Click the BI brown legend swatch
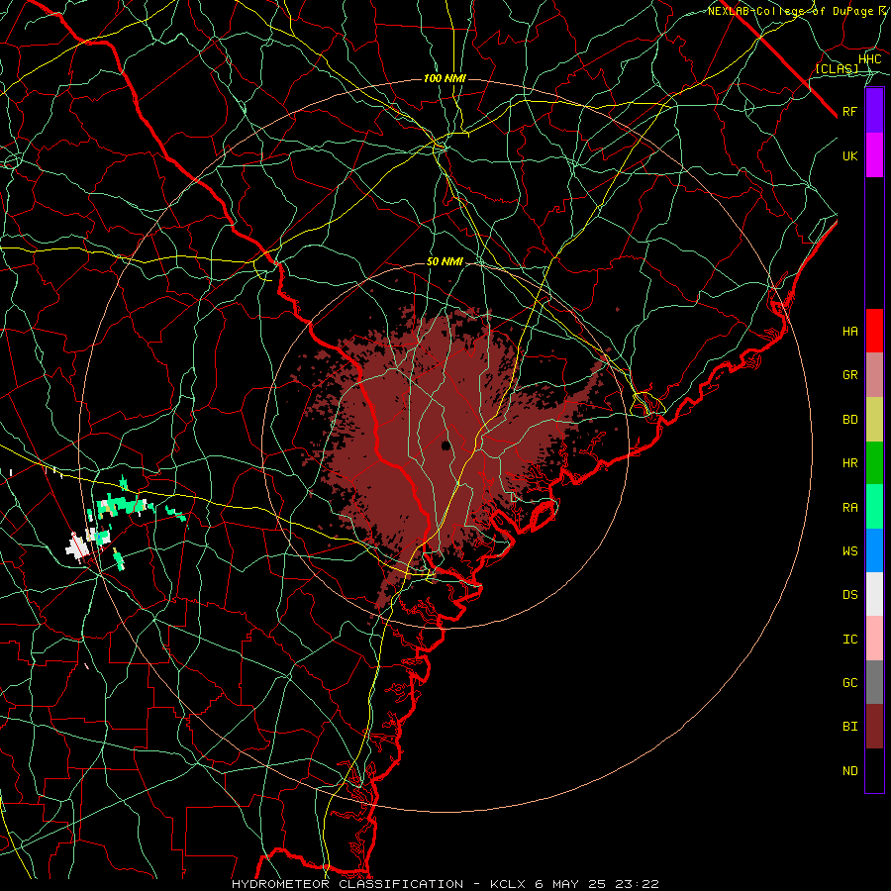This screenshot has width=891, height=891. (874, 727)
